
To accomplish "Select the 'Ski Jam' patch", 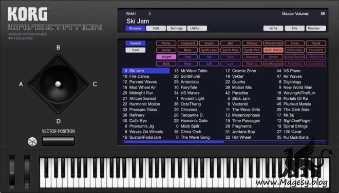I will tap(146, 71).
